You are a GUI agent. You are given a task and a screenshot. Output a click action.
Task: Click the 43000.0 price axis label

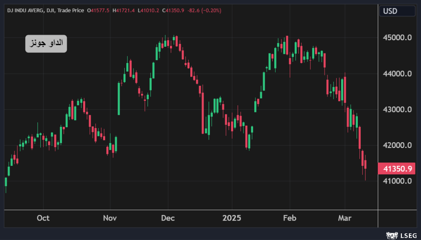[x=397, y=109]
